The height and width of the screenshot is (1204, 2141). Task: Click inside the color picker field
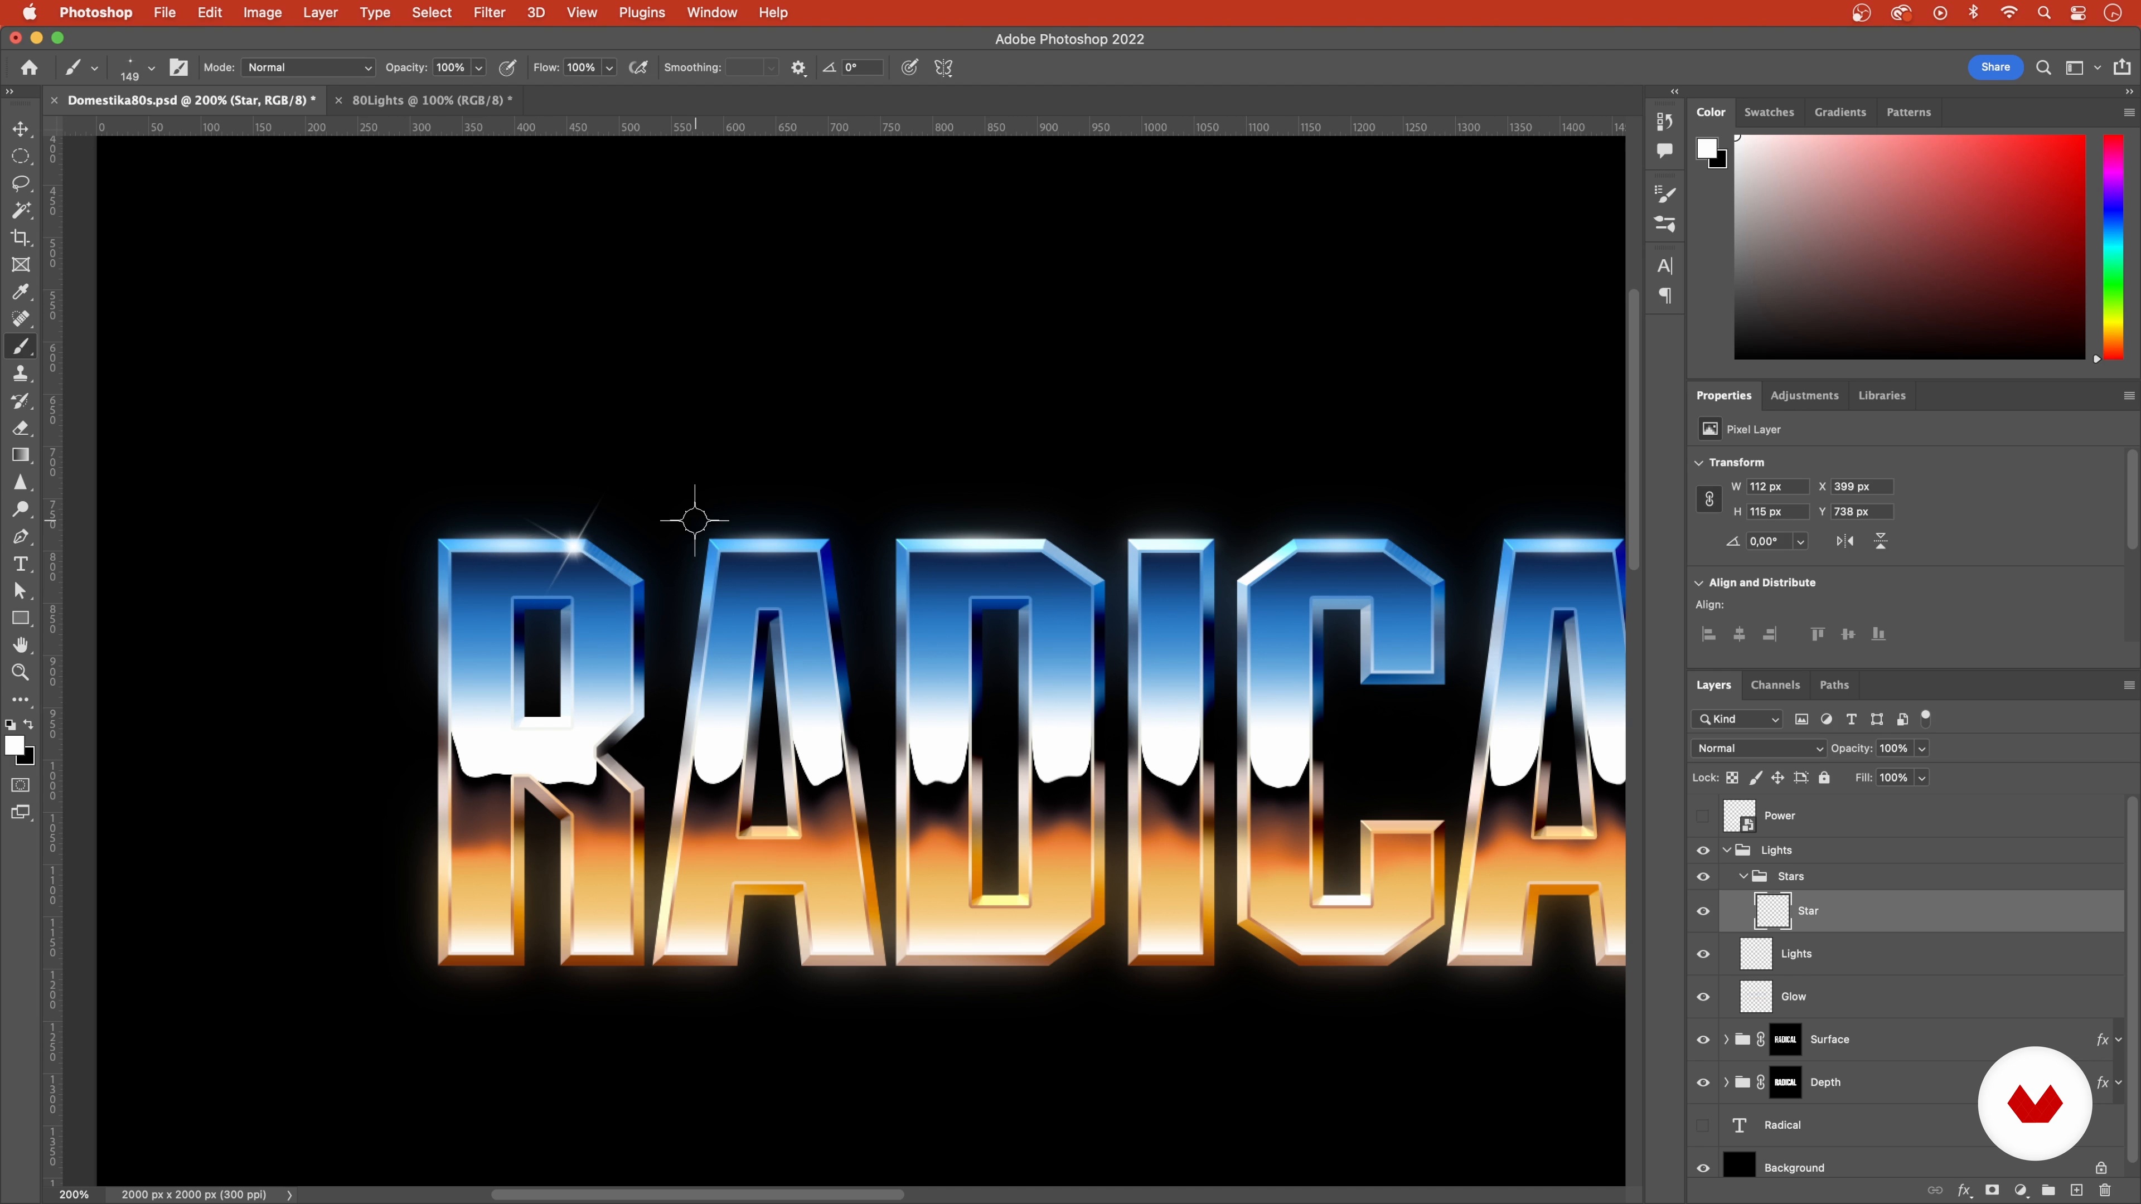(1909, 247)
